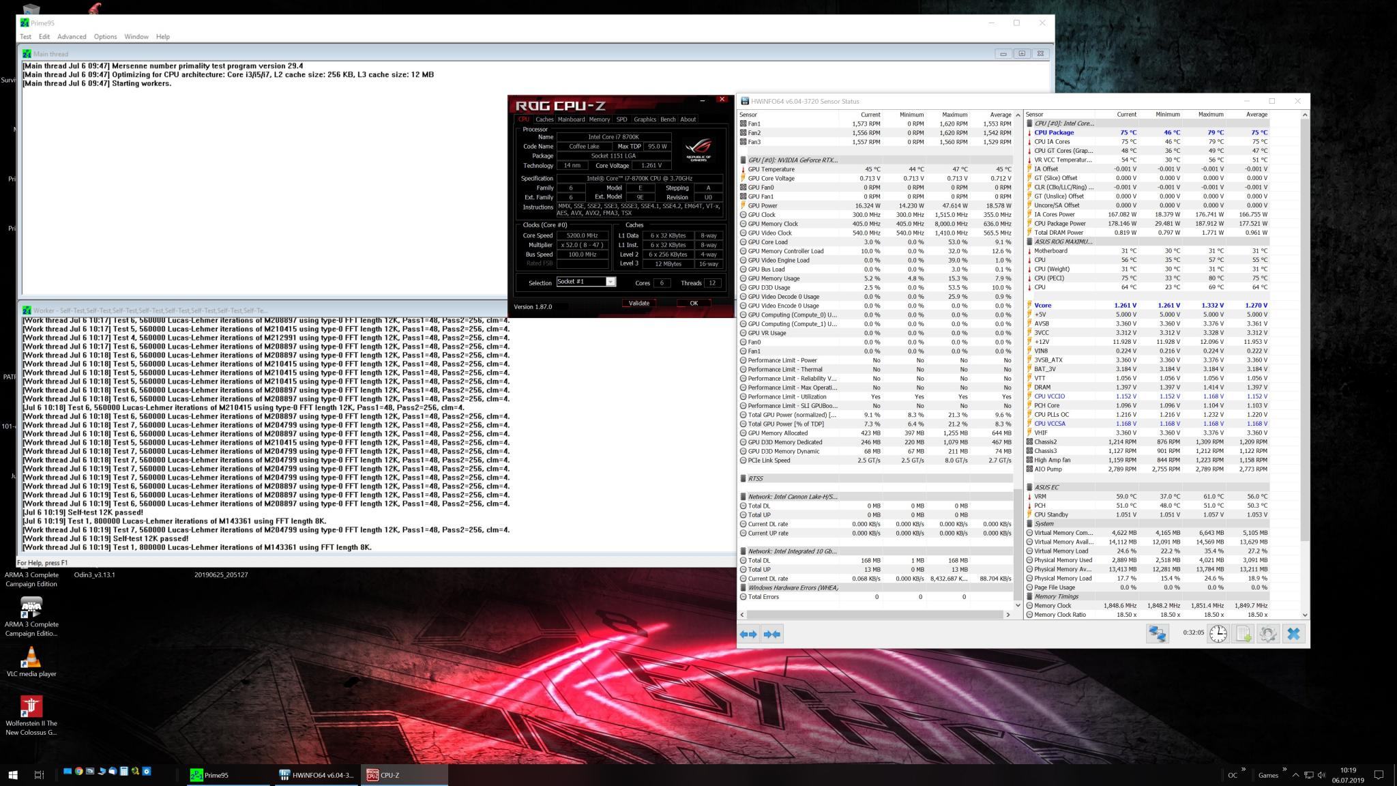The height and width of the screenshot is (786, 1397).
Task: Close sensors with the blue X icon
Action: tap(1293, 634)
